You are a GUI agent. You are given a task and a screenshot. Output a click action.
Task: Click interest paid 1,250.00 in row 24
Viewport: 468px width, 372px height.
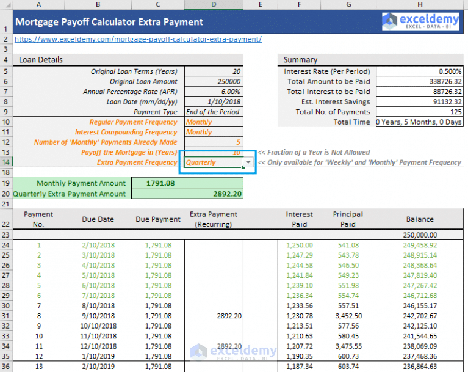[300, 246]
